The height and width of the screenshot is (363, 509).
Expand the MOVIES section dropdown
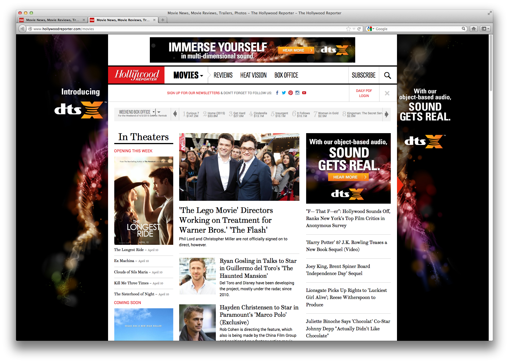[x=188, y=75]
